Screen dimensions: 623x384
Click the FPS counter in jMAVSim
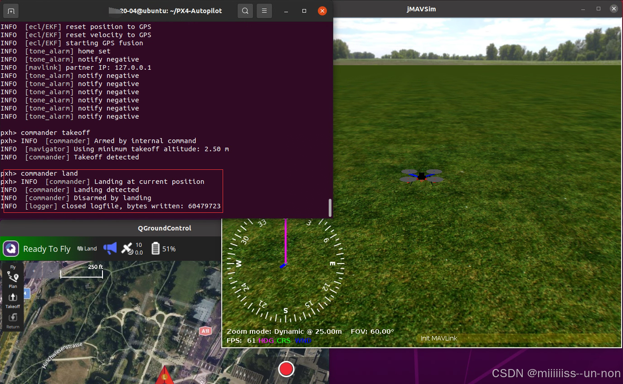pyautogui.click(x=241, y=341)
